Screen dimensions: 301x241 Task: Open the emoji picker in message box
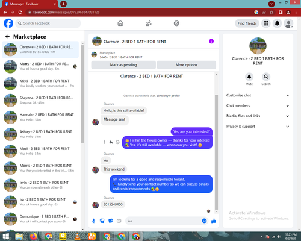204,221
